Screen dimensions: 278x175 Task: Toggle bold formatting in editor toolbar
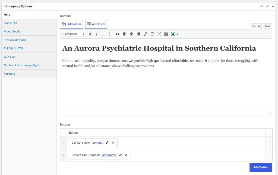90,34
